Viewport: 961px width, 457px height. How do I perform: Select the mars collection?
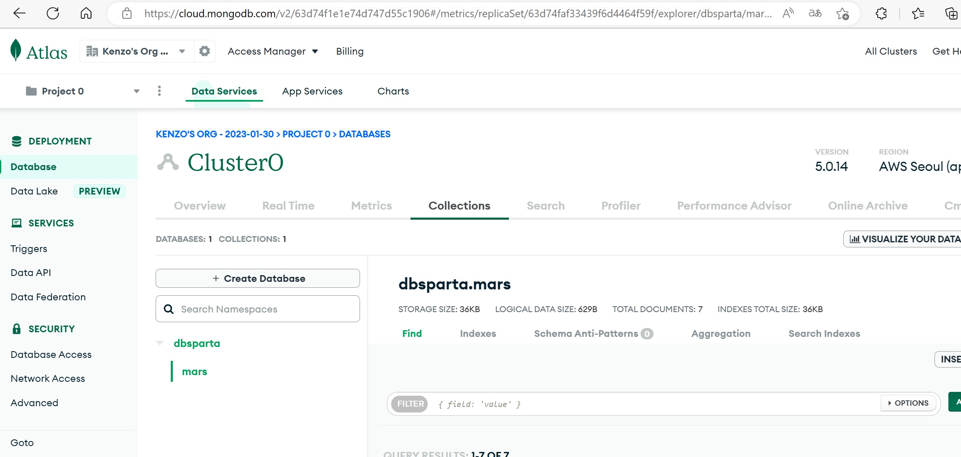tap(194, 372)
